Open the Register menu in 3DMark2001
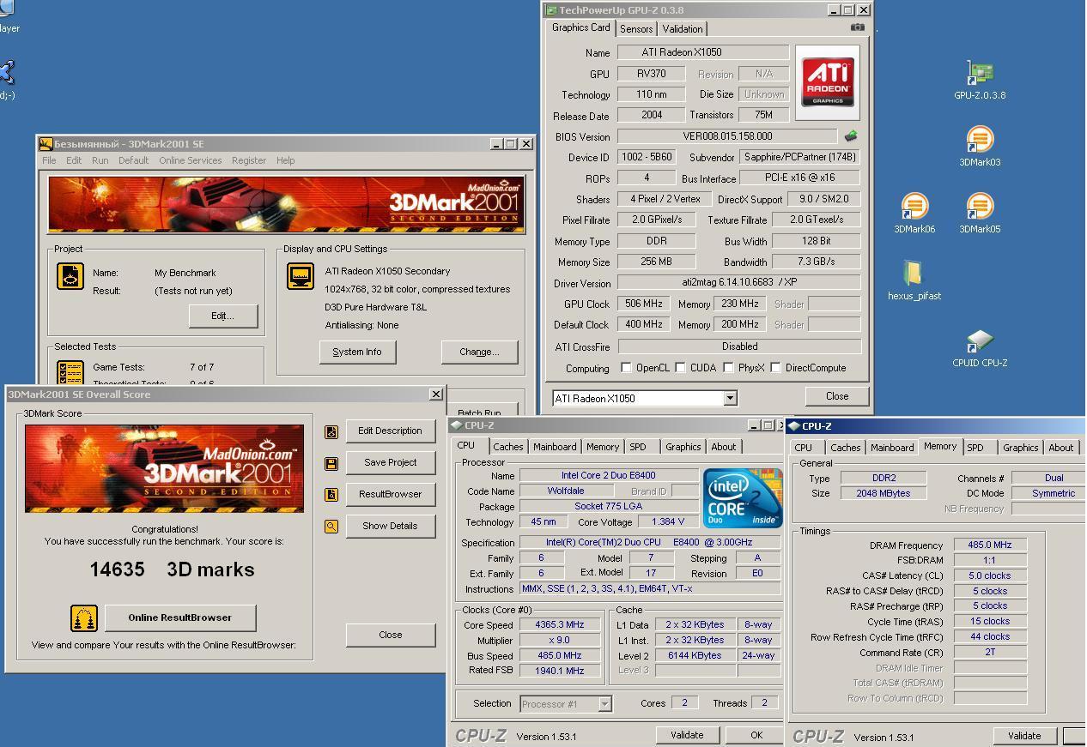 pos(248,160)
